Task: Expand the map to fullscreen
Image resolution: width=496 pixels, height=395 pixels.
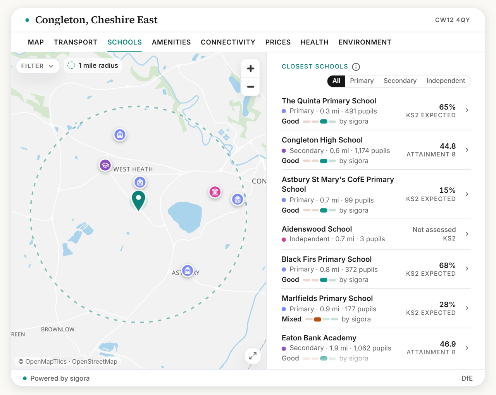Action: pyautogui.click(x=253, y=355)
